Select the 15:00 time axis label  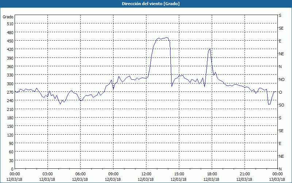179,174
